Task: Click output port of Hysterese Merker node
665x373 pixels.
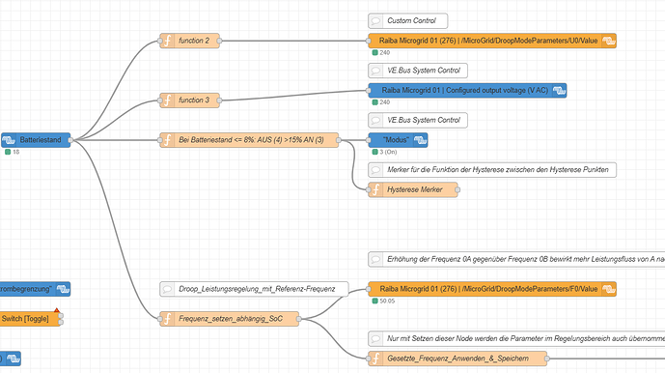Action: click(x=457, y=189)
